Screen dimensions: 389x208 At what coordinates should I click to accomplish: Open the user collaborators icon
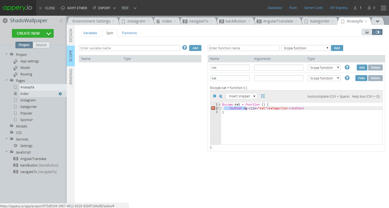point(355,8)
